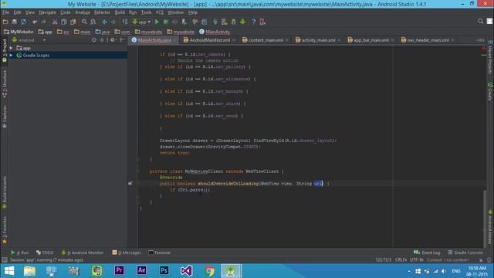The height and width of the screenshot is (278, 494).
Task: Expand the app module tree node
Action: pyautogui.click(x=12, y=48)
